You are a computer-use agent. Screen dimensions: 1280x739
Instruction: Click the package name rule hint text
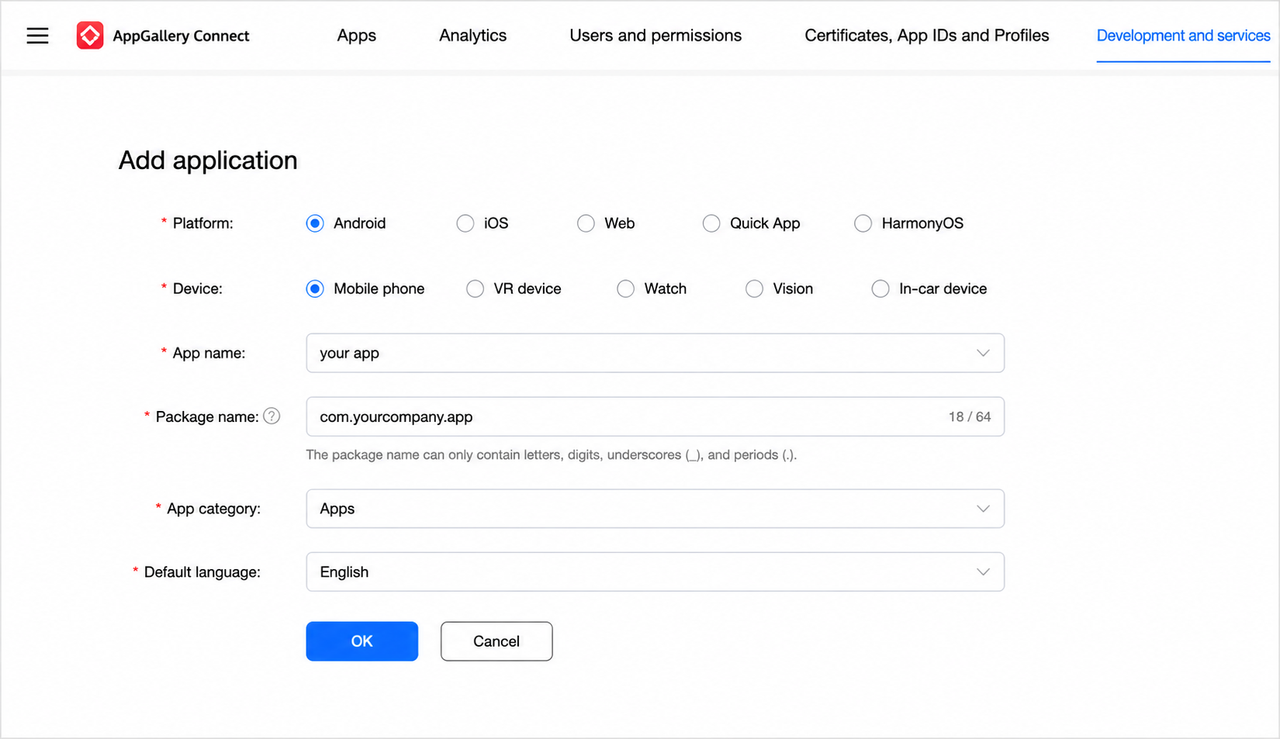pyautogui.click(x=551, y=455)
